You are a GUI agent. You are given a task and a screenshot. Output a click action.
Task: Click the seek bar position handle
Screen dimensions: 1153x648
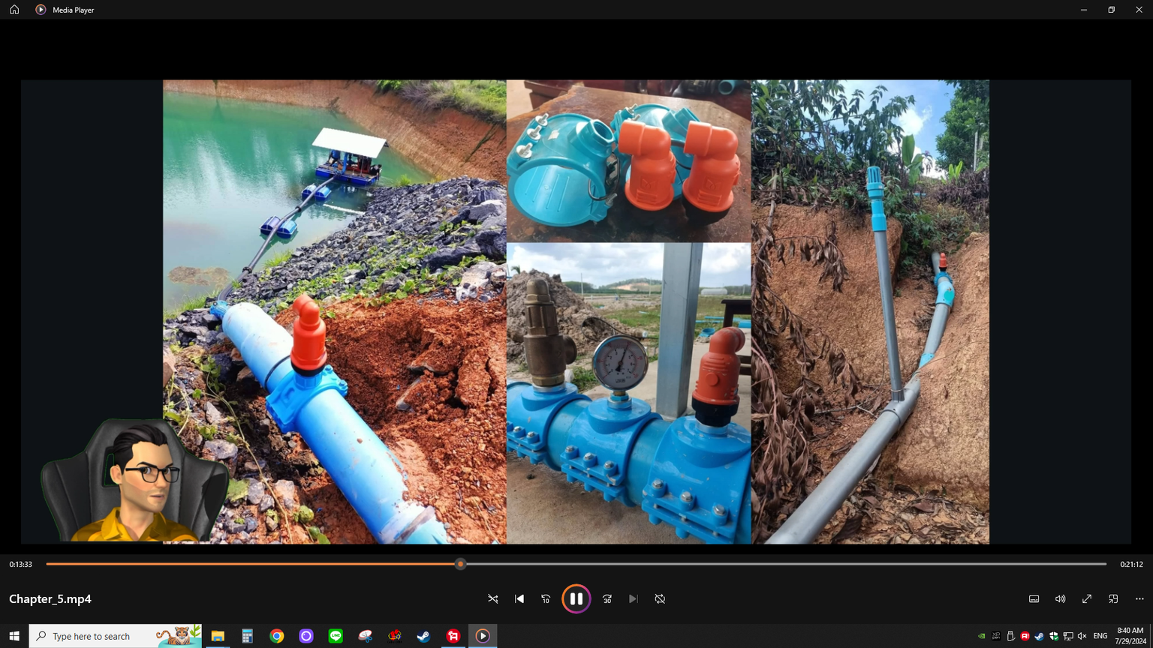[x=461, y=564]
